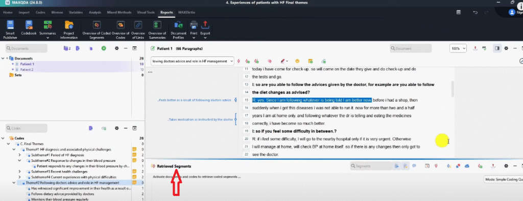523x201 pixels.
Task: Expand Subtheme#4 Current experiences with physical difficulties
Action: click(20, 177)
